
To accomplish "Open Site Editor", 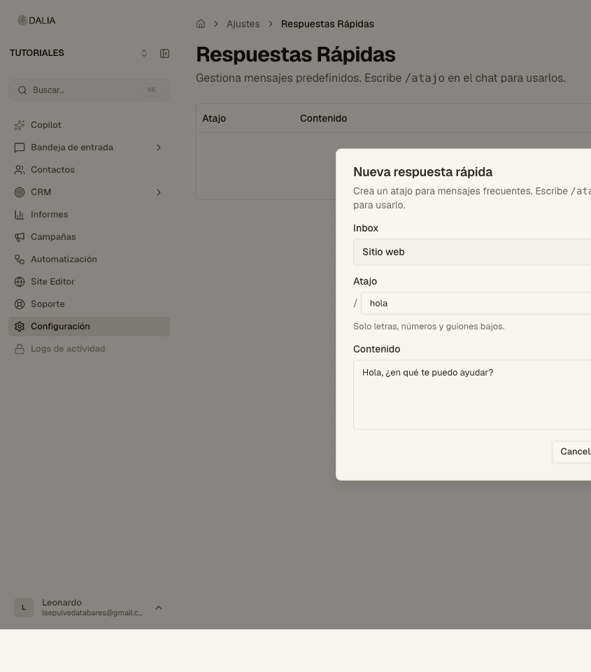I will coord(89,282).
